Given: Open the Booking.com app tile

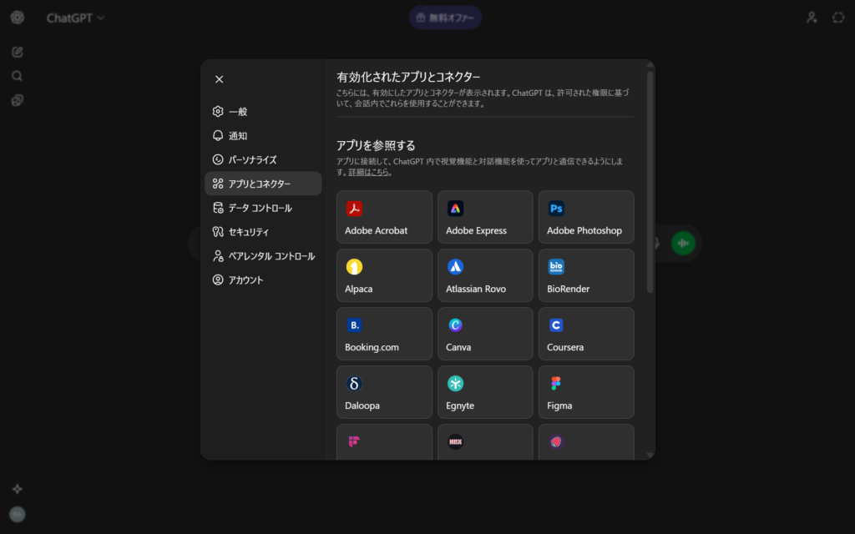Looking at the screenshot, I should (384, 334).
